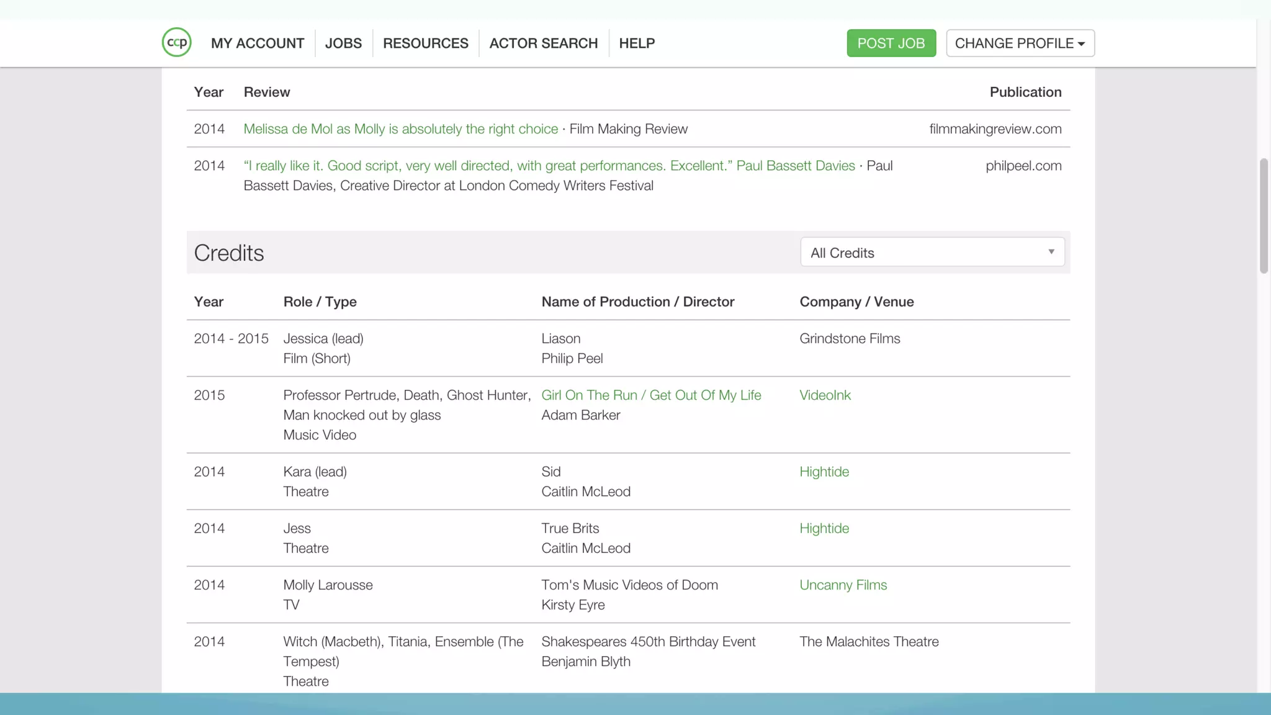Open the Melissa de Mol review link

tap(400, 129)
